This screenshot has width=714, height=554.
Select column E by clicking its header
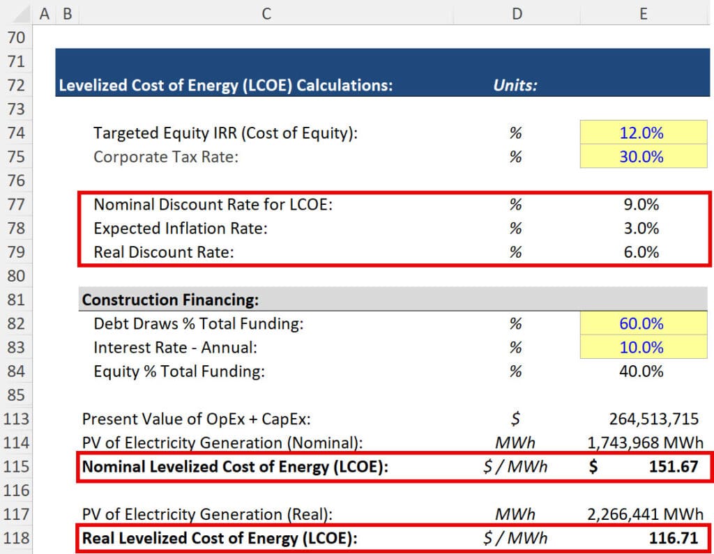643,13
